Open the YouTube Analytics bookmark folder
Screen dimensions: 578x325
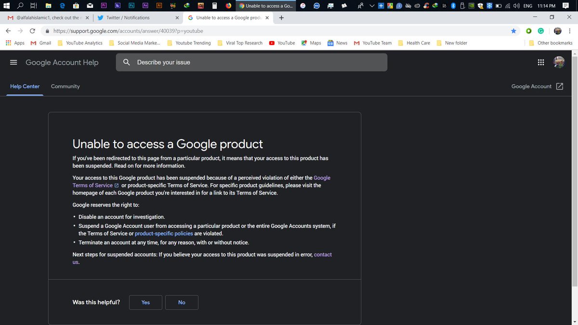click(x=80, y=43)
